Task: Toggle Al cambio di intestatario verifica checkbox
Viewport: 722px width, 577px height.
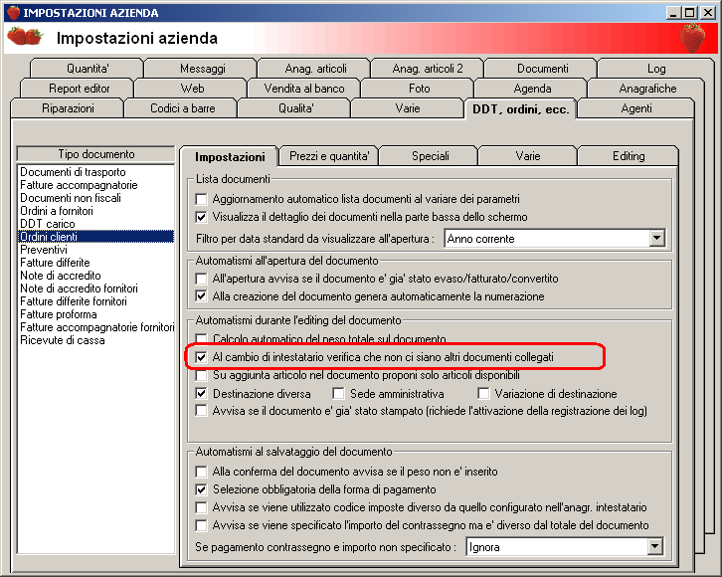Action: point(201,357)
